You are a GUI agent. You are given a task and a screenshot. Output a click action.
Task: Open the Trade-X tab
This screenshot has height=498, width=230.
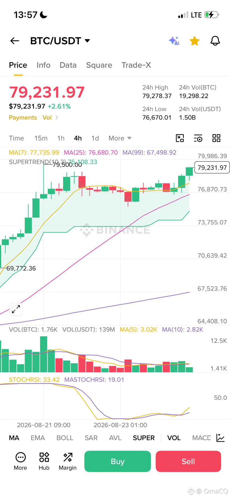136,65
